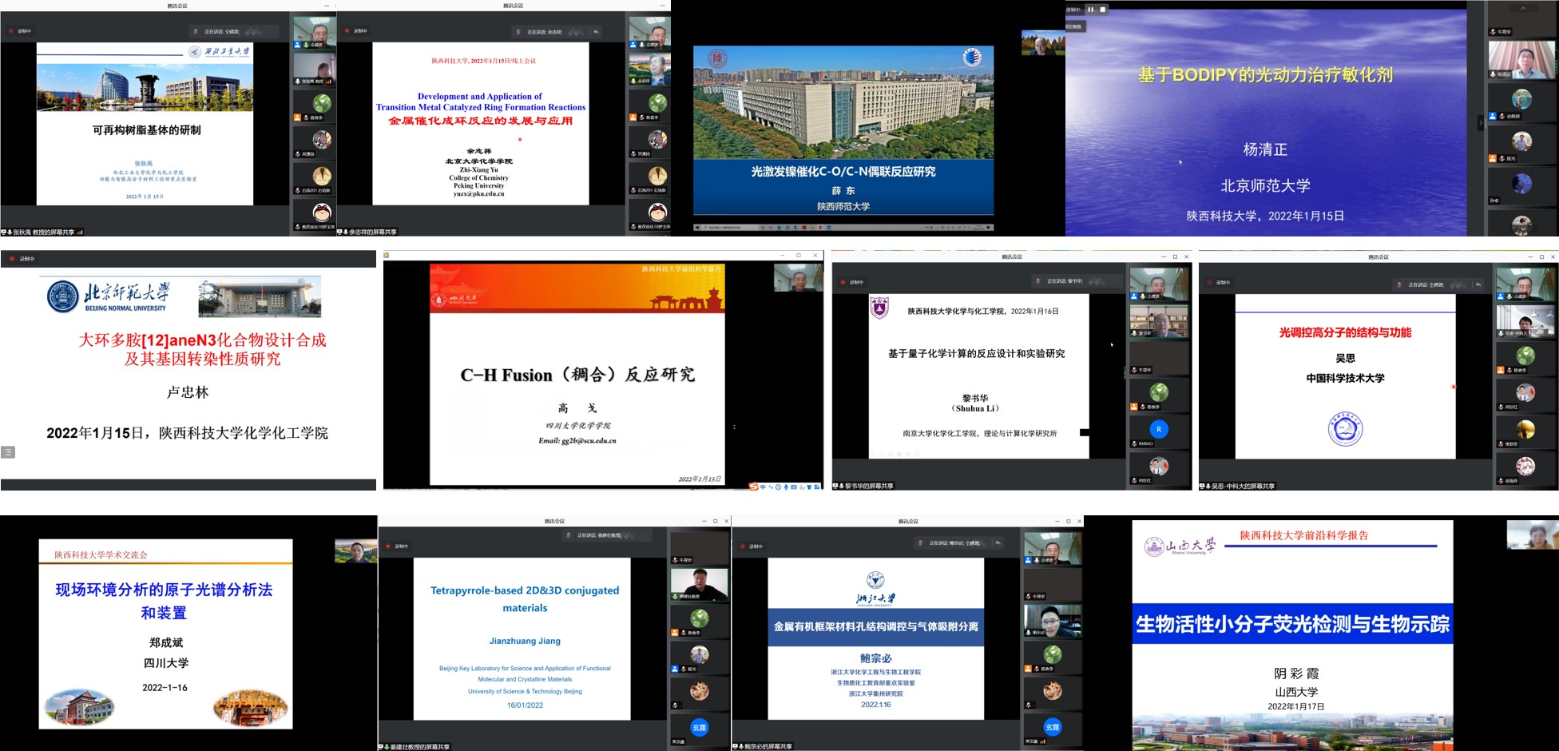Click the blue 玄露 participant avatar in Tetrapyrrole meeting
Image resolution: width=1559 pixels, height=751 pixels.
[699, 727]
